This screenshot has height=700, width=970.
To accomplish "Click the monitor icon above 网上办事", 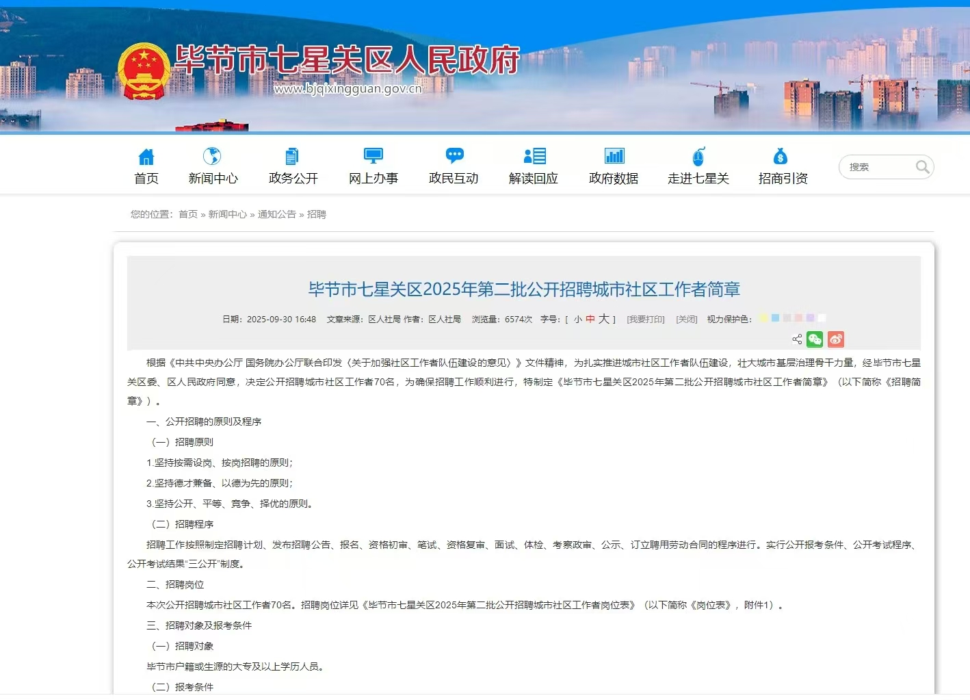I will pos(373,155).
